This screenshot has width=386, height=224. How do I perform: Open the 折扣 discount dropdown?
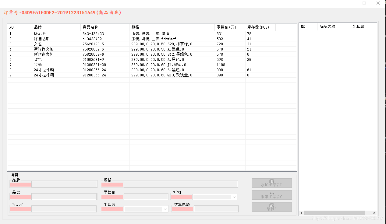(x=234, y=197)
